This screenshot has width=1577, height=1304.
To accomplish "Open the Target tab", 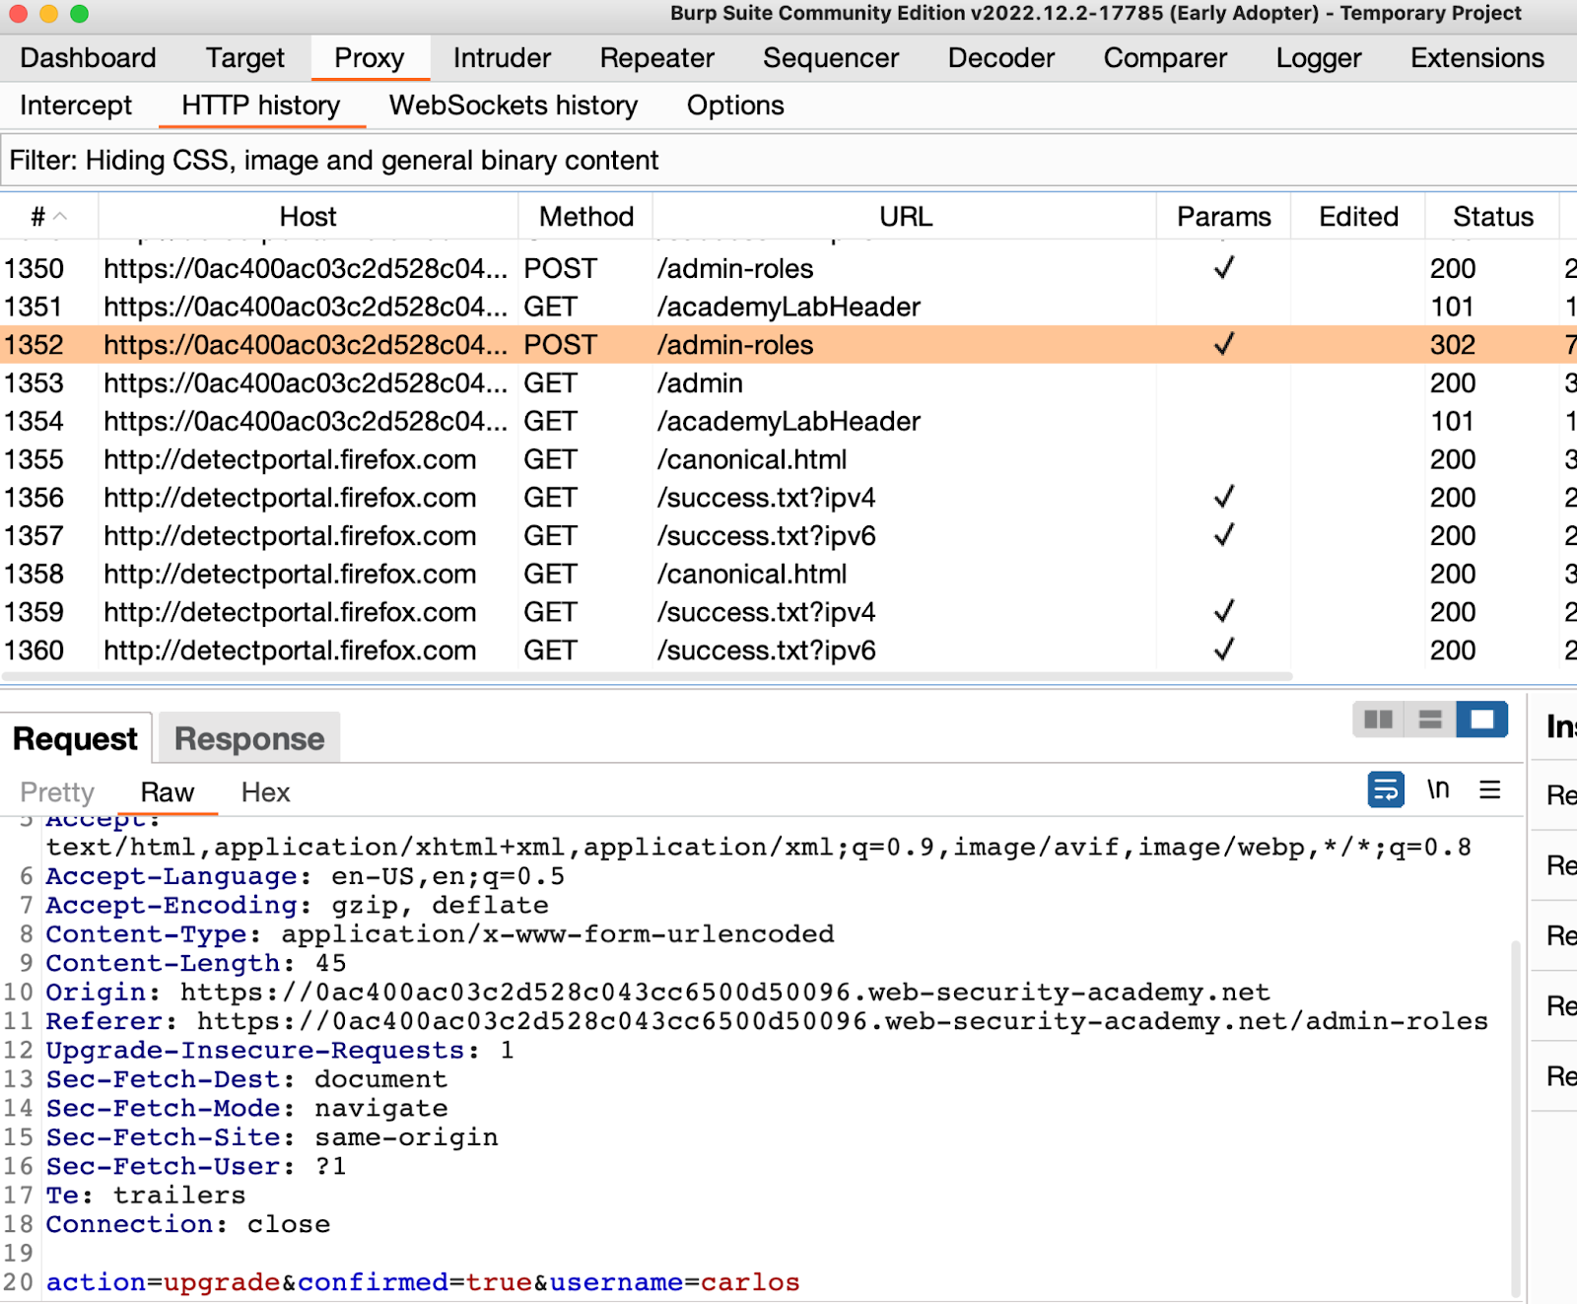I will click(x=244, y=58).
